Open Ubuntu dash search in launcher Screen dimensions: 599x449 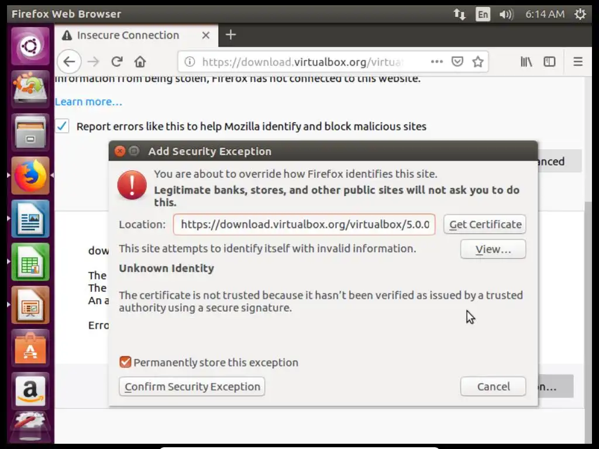click(30, 46)
